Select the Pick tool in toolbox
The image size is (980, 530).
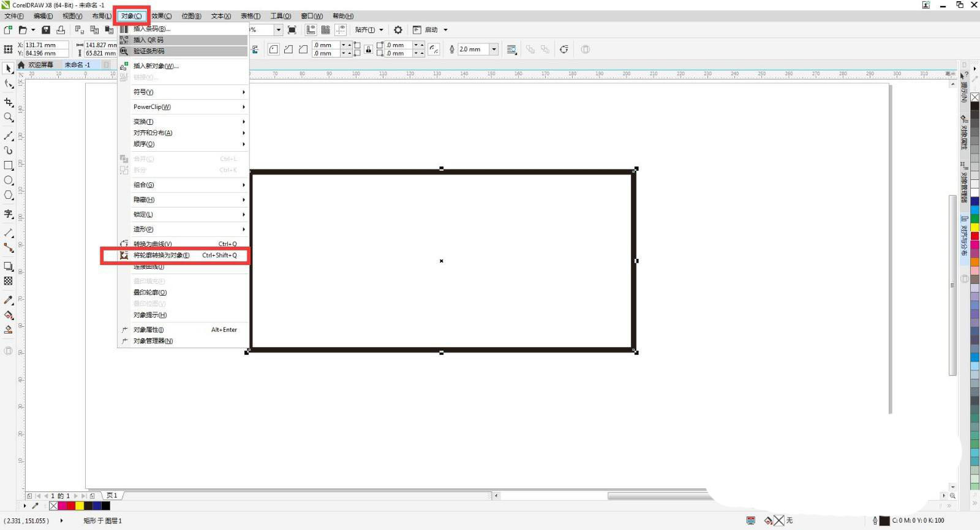[x=9, y=69]
